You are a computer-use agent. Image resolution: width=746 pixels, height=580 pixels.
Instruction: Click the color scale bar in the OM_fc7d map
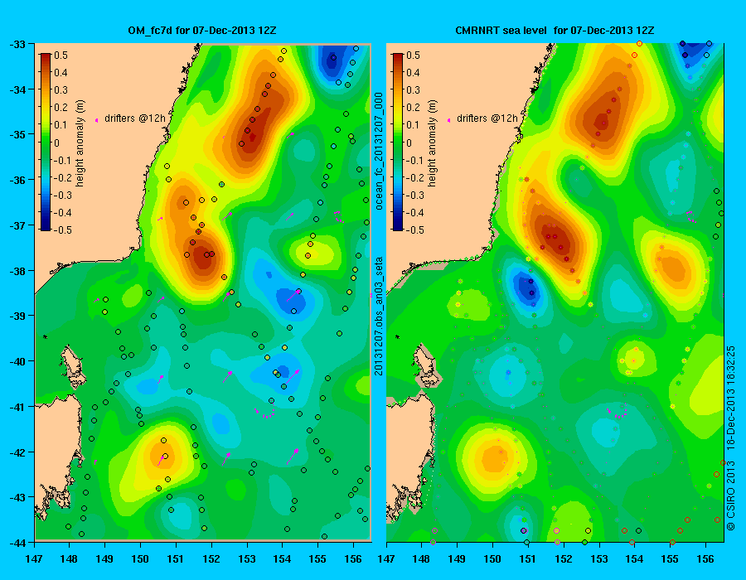click(46, 142)
